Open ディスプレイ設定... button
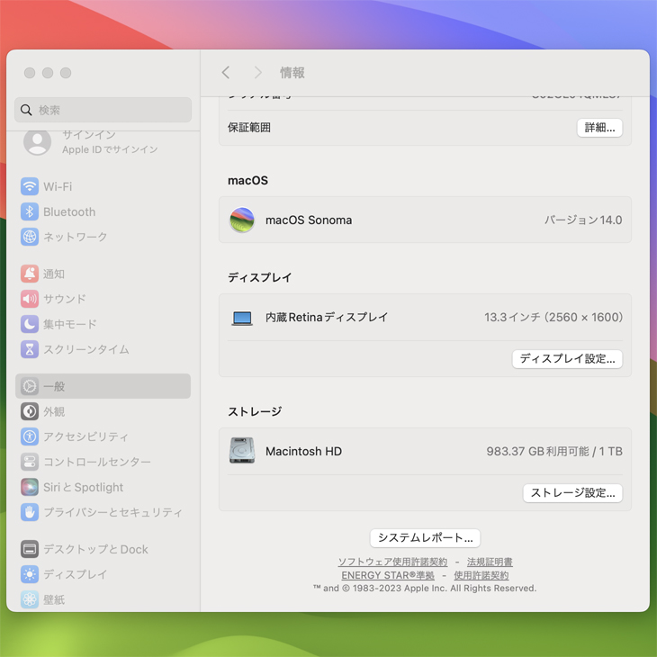 coord(567,359)
